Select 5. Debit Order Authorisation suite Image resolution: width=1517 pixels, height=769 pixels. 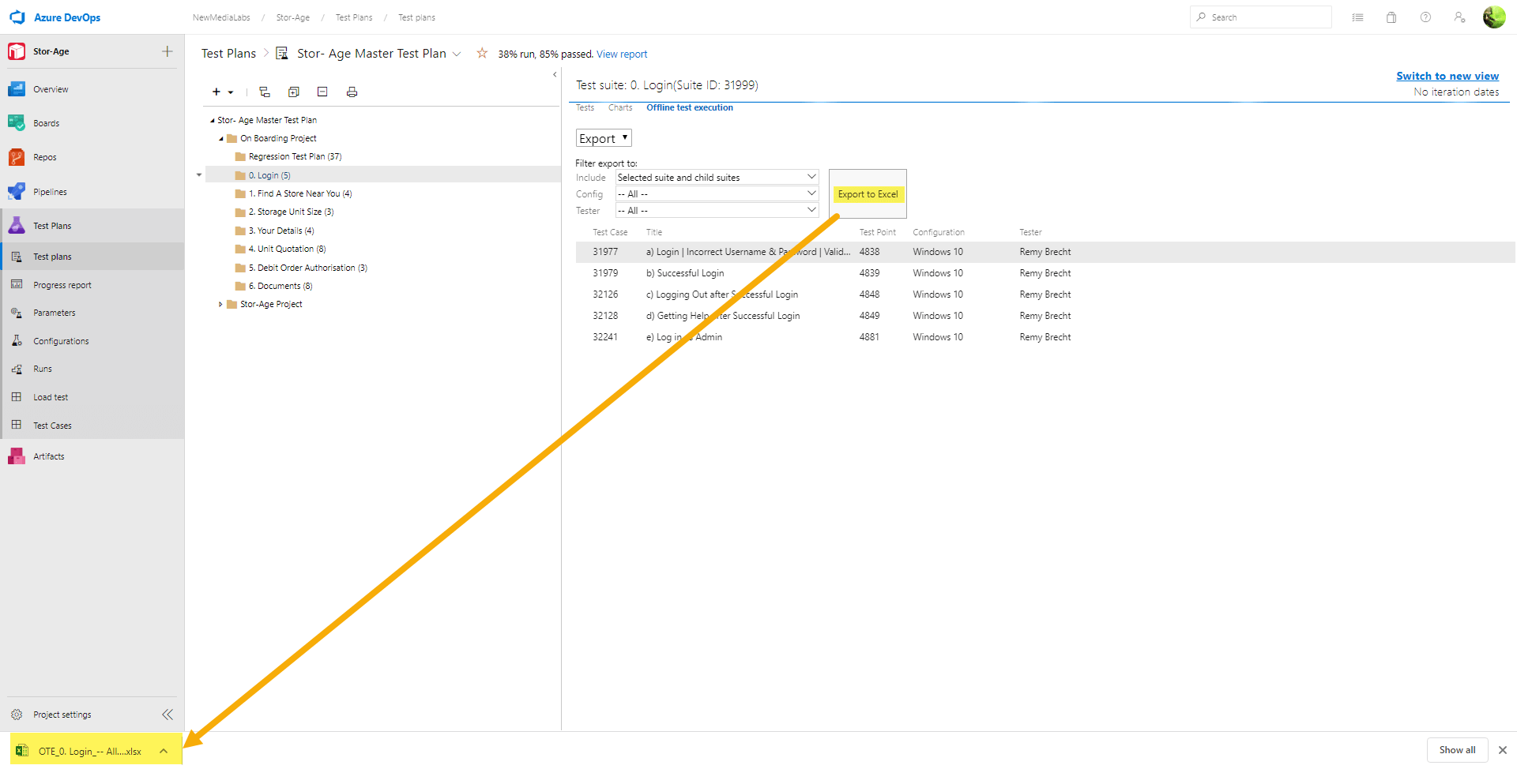tap(307, 268)
